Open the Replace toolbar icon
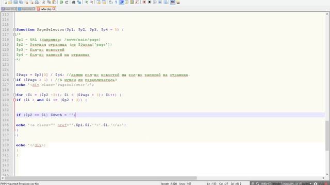This screenshot has width=330, height=185. click(x=79, y=2)
